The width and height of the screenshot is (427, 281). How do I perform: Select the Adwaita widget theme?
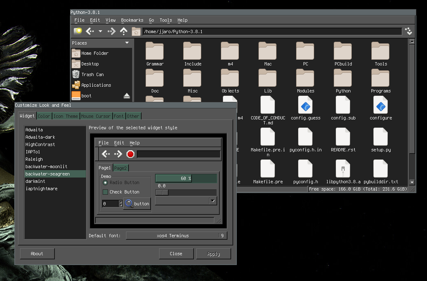click(55, 130)
